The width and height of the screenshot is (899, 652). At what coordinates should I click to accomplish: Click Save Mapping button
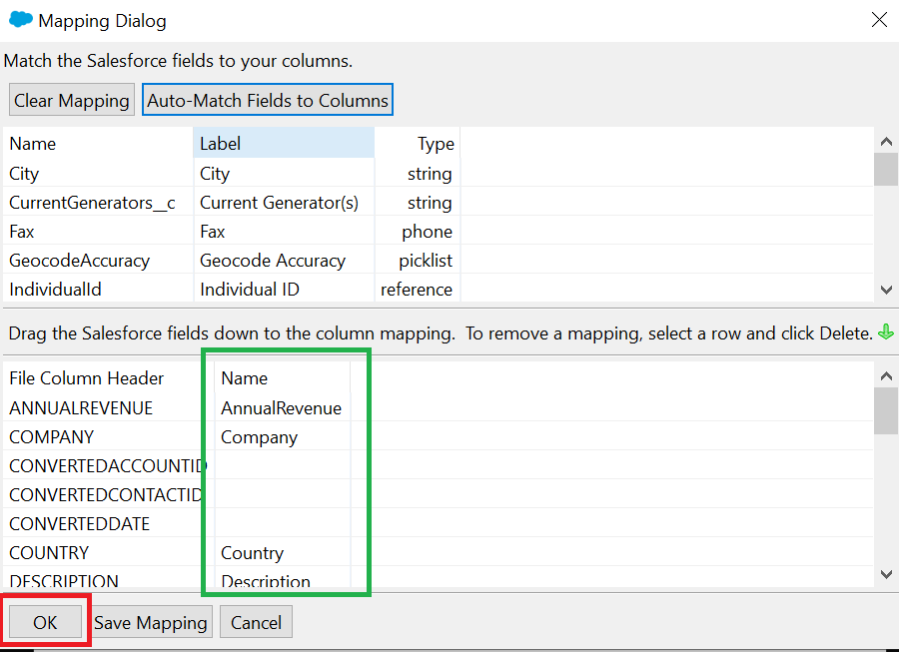click(151, 622)
